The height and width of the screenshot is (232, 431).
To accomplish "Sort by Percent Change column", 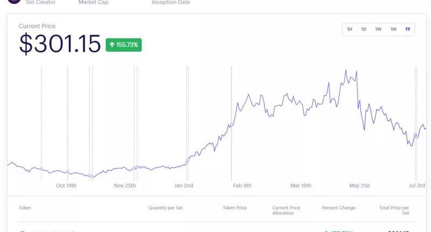I will point(338,208).
